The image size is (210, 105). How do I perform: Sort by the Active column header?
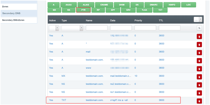click(x=52, y=20)
